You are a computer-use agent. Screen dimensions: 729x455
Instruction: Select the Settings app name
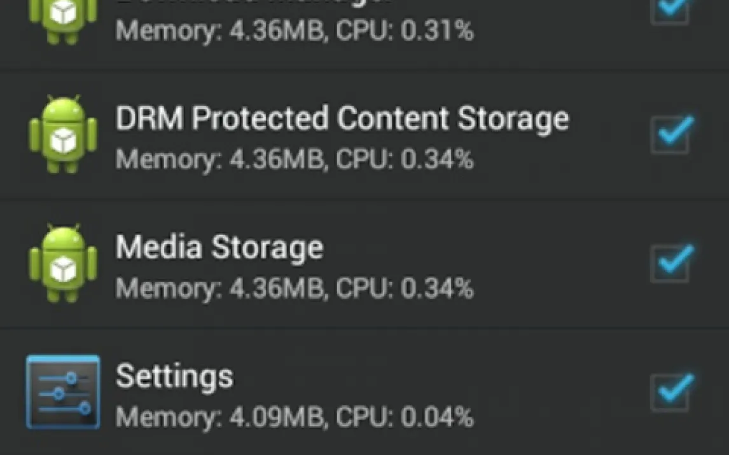coord(174,376)
